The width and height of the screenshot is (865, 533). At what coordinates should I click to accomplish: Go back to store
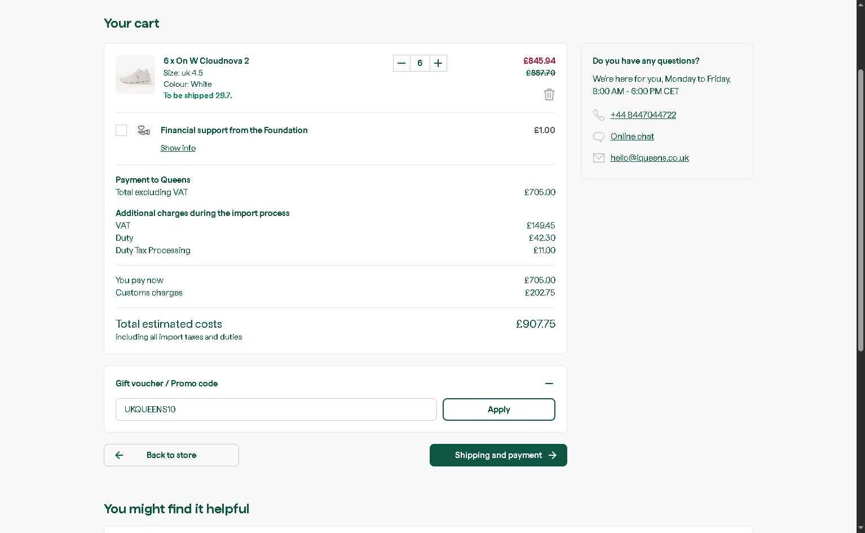point(171,455)
